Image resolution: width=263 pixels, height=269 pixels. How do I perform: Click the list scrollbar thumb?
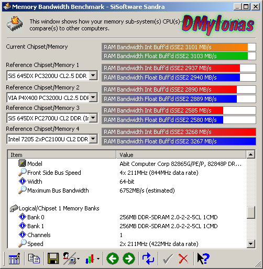(x=251, y=212)
